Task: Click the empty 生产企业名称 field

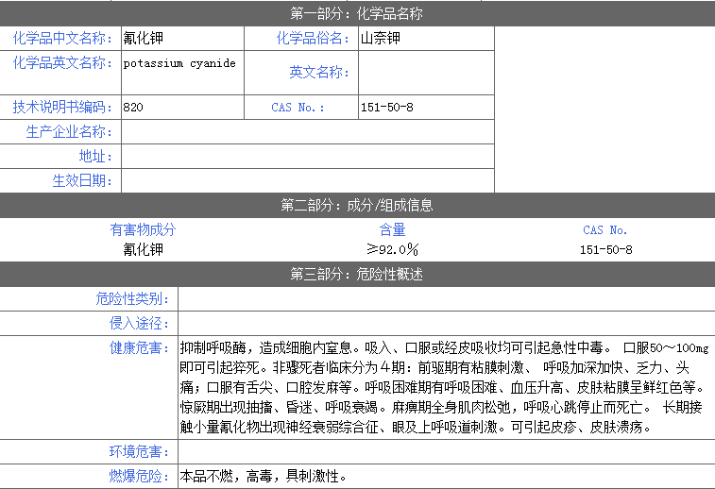Action: pos(307,131)
